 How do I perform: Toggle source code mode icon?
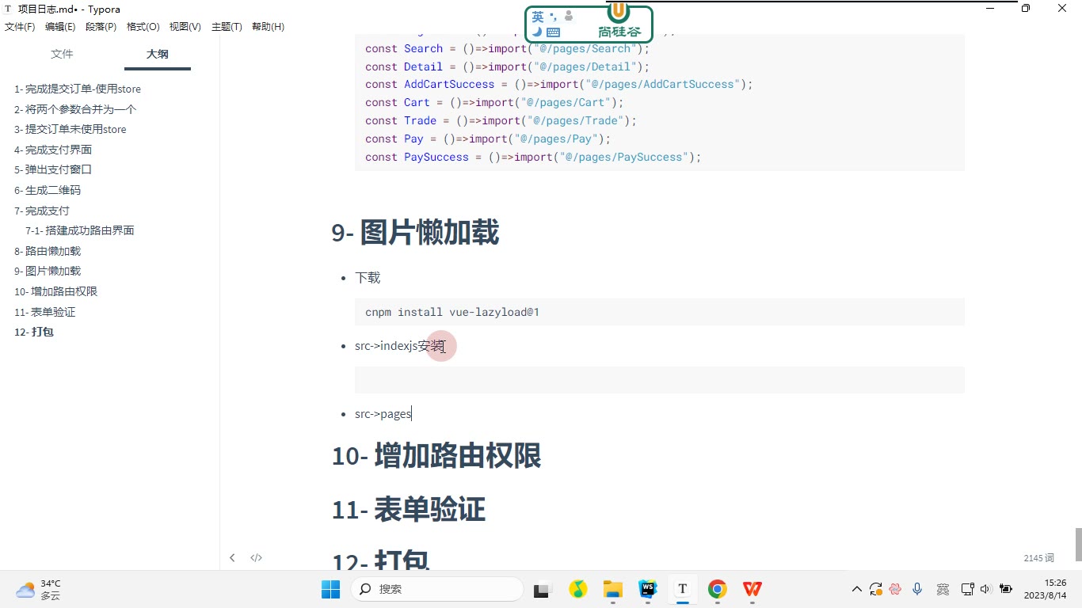[x=256, y=557]
